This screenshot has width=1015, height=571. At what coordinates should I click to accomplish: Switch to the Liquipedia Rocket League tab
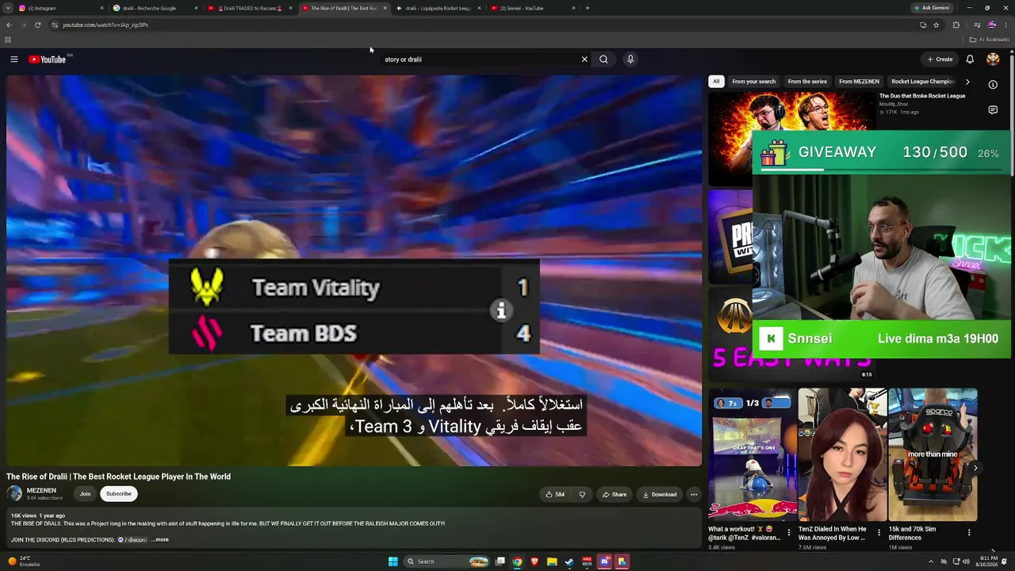click(x=438, y=8)
